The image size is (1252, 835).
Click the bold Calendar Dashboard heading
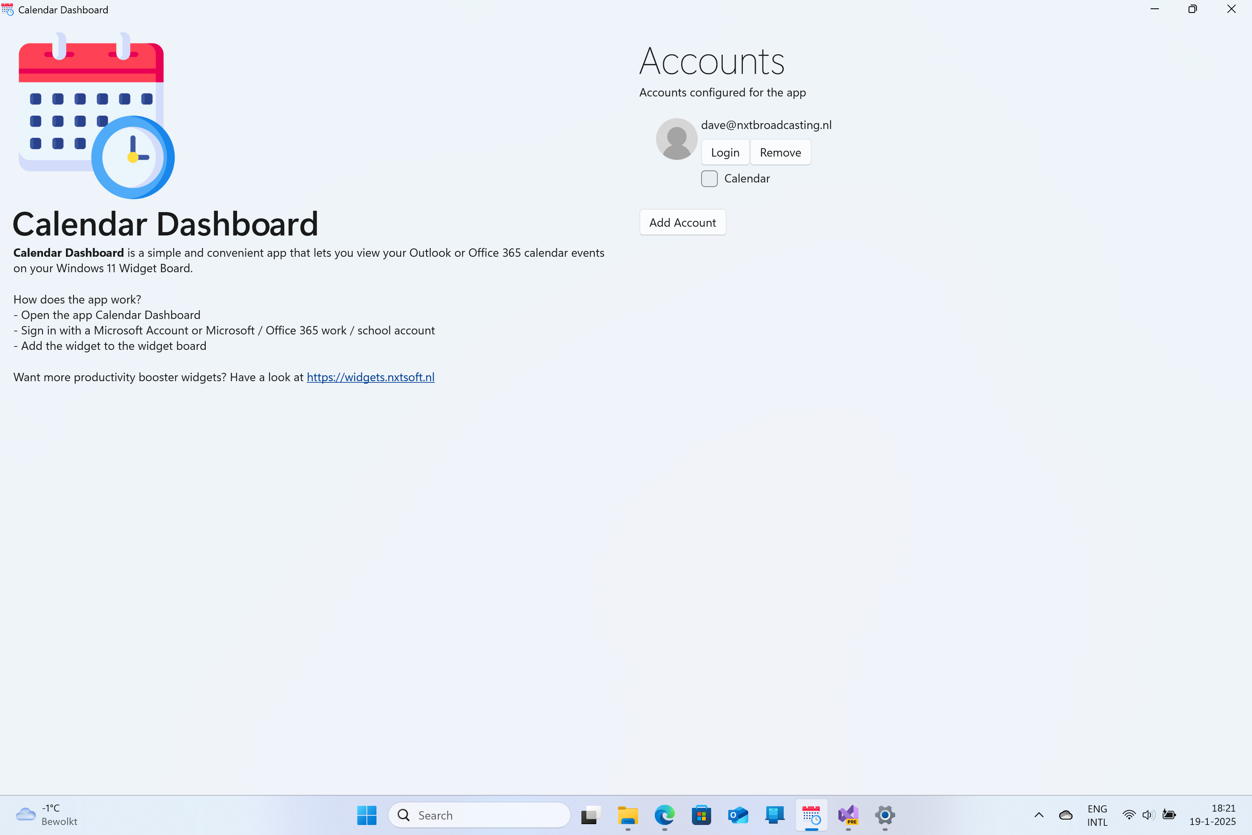coord(165,224)
